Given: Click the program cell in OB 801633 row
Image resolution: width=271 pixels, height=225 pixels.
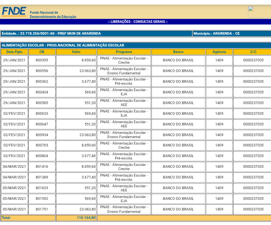Looking at the screenshot, I should [124, 188].
